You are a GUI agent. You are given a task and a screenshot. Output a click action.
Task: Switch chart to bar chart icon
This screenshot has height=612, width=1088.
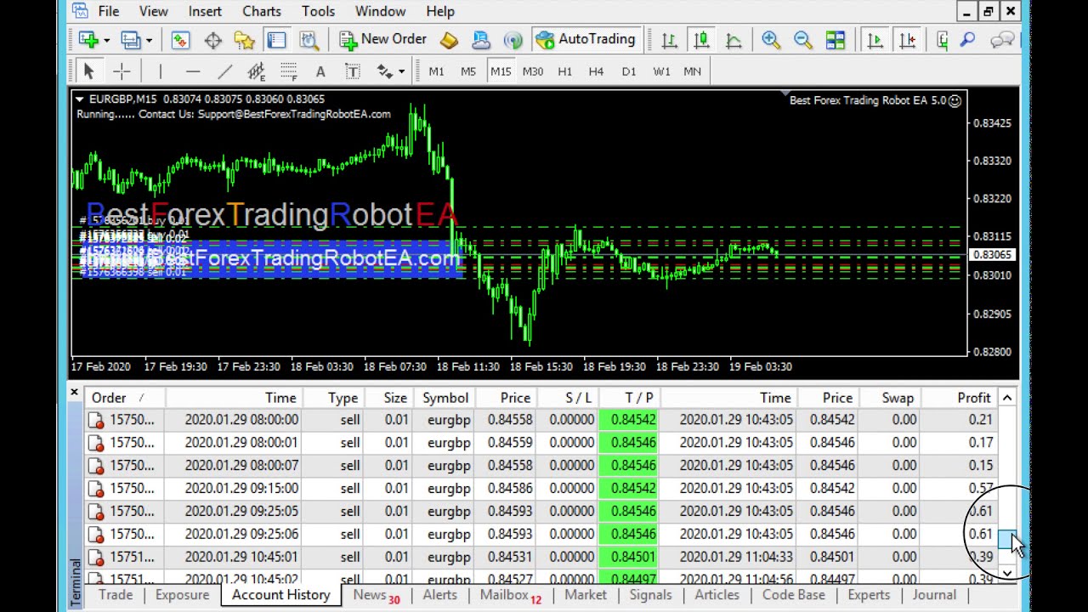pos(669,39)
